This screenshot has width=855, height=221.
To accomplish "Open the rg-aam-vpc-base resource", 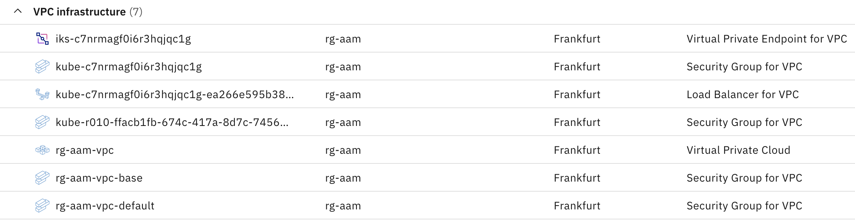I will [99, 178].
